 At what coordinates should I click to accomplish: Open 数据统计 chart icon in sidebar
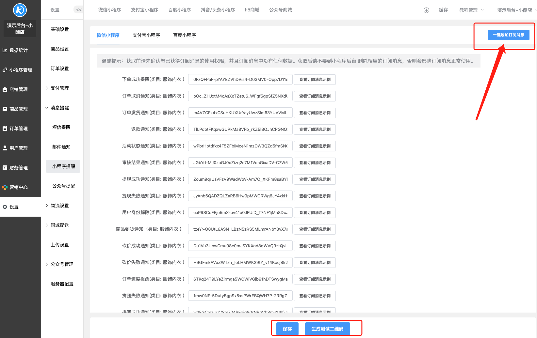click(x=5, y=50)
